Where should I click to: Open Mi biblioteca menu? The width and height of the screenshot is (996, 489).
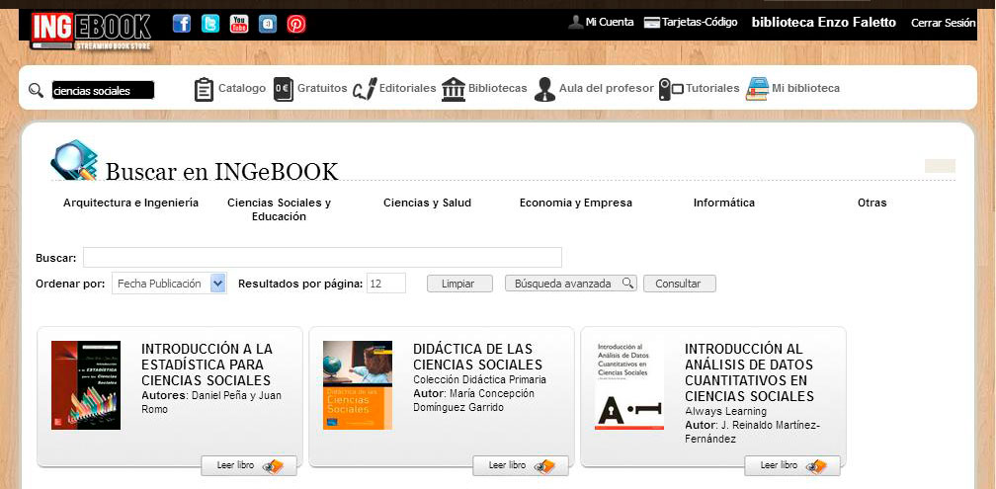[805, 88]
